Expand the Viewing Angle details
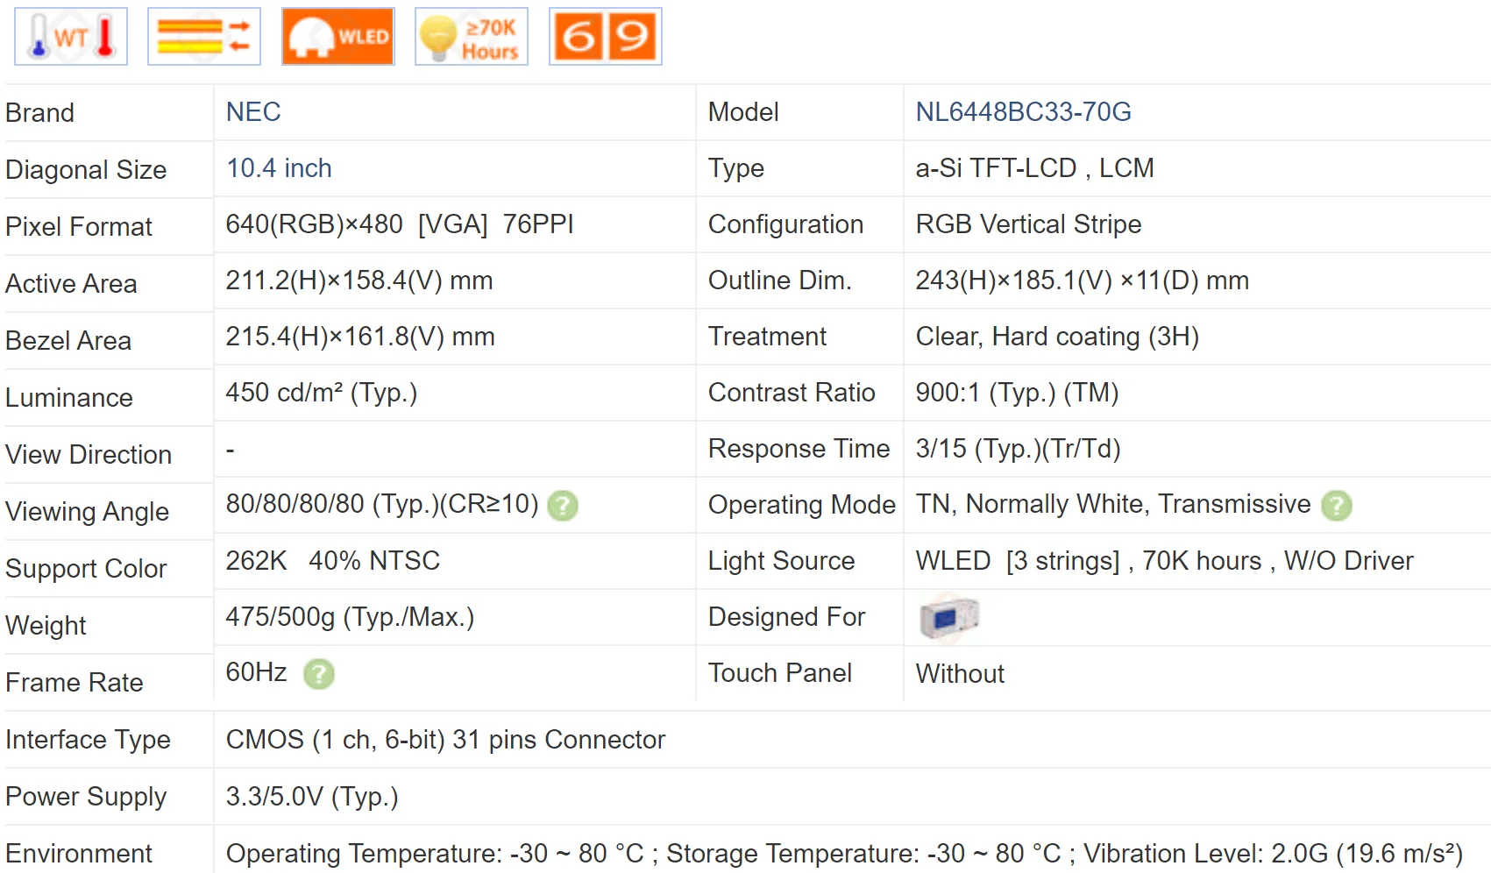The height and width of the screenshot is (873, 1491). [564, 506]
